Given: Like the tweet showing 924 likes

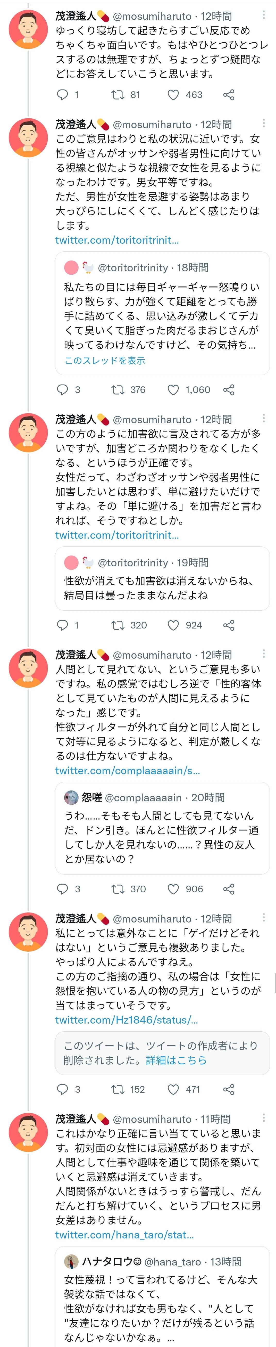Looking at the screenshot, I should click(173, 625).
